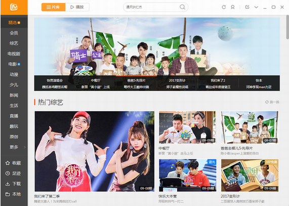Image resolution: width=289 pixels, height=206 pixels.
Task: Click the feedback edit icon
Action: [247, 7]
